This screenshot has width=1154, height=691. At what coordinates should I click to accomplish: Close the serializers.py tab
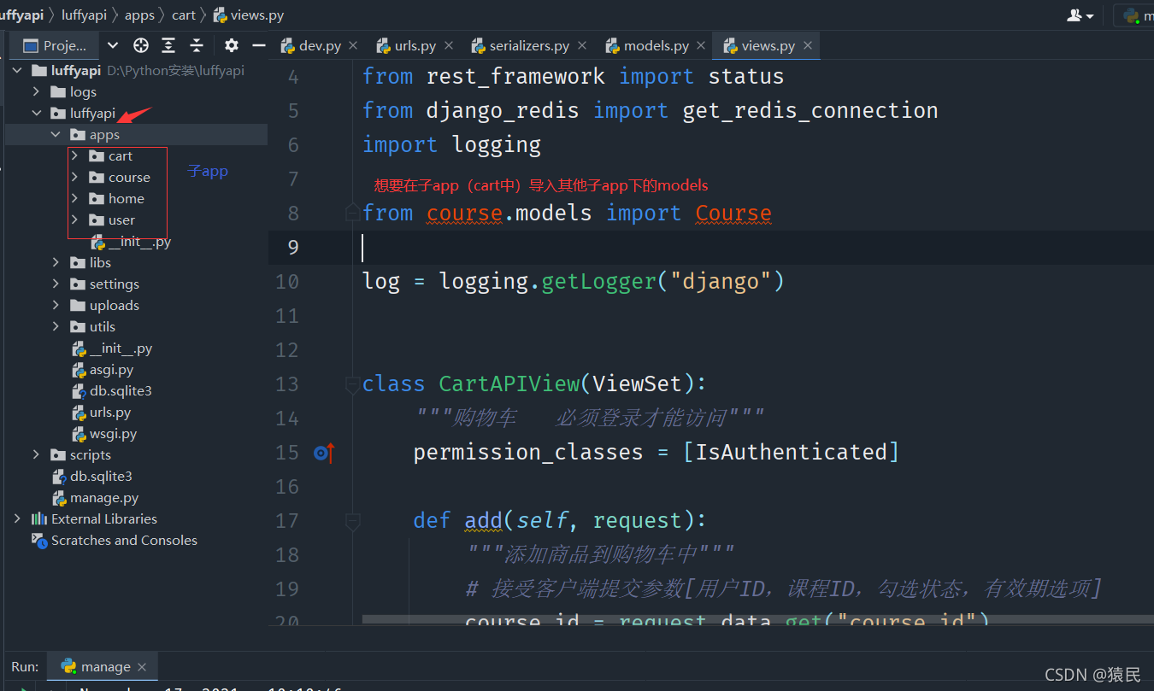[x=583, y=46]
